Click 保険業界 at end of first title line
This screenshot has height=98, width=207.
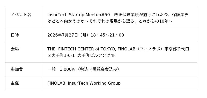pos(180,15)
